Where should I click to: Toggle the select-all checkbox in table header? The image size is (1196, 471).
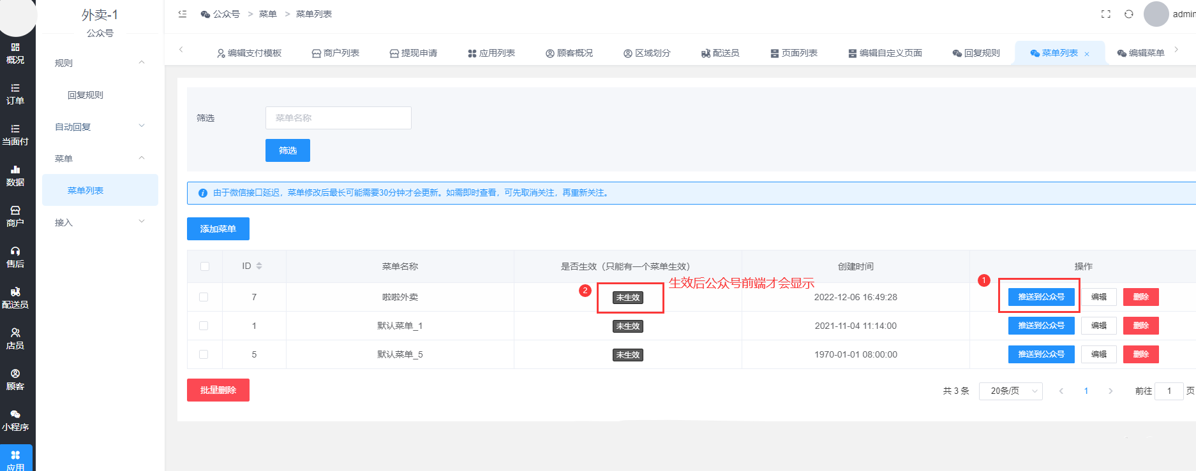(205, 266)
